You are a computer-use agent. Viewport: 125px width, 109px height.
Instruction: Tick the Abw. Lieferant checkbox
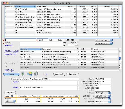coord(5,63)
